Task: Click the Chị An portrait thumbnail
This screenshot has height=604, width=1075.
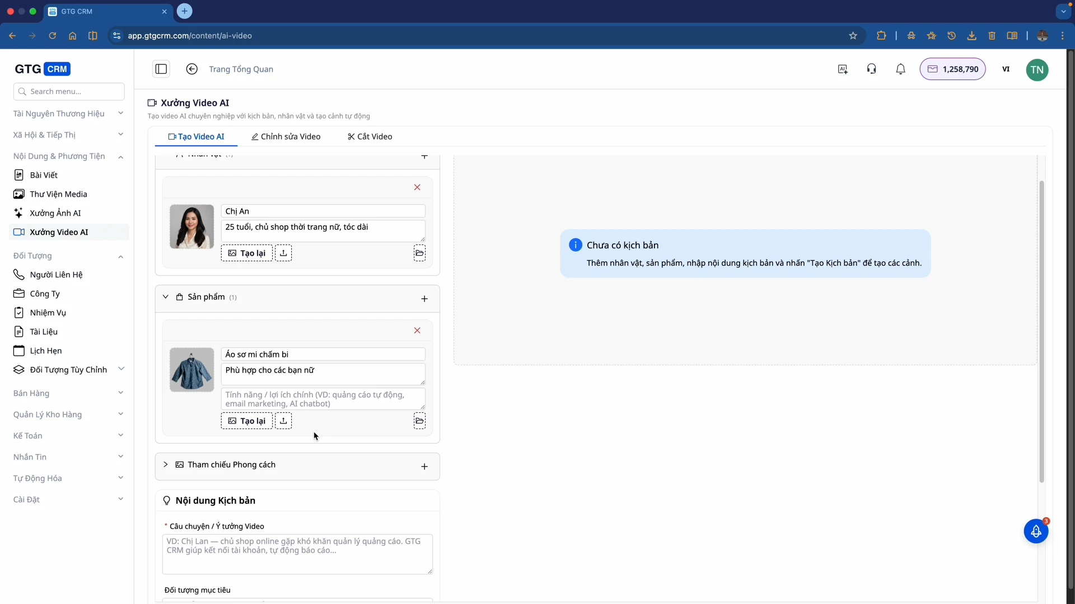Action: click(191, 226)
